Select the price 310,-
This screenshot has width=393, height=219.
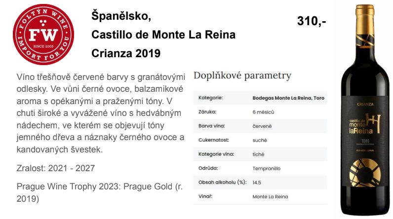pyautogui.click(x=312, y=21)
